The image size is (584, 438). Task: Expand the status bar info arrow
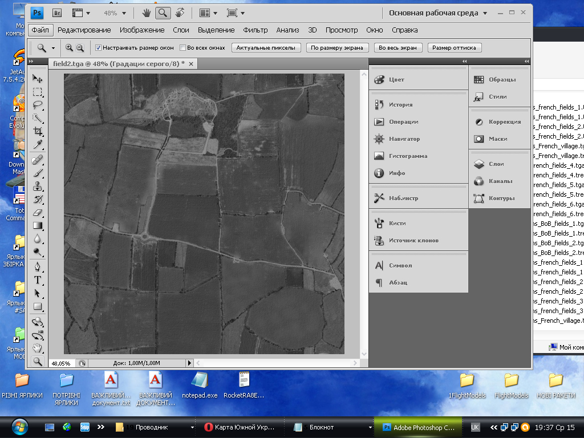point(190,363)
